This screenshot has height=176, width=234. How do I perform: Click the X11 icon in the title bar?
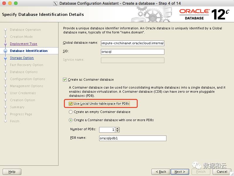click(x=55, y=4)
